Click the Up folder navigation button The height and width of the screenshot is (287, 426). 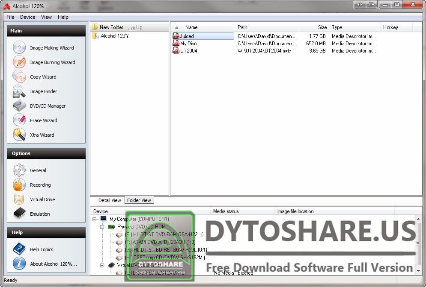135,27
